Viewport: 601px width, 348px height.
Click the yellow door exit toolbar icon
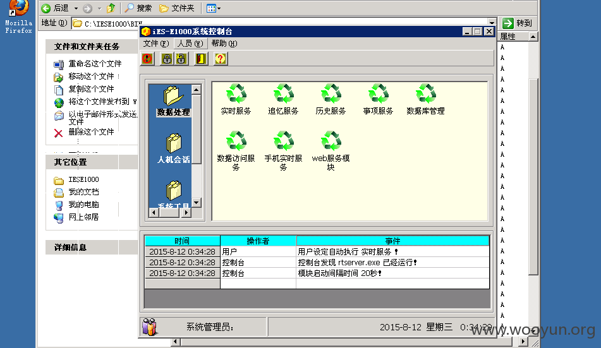(x=201, y=59)
